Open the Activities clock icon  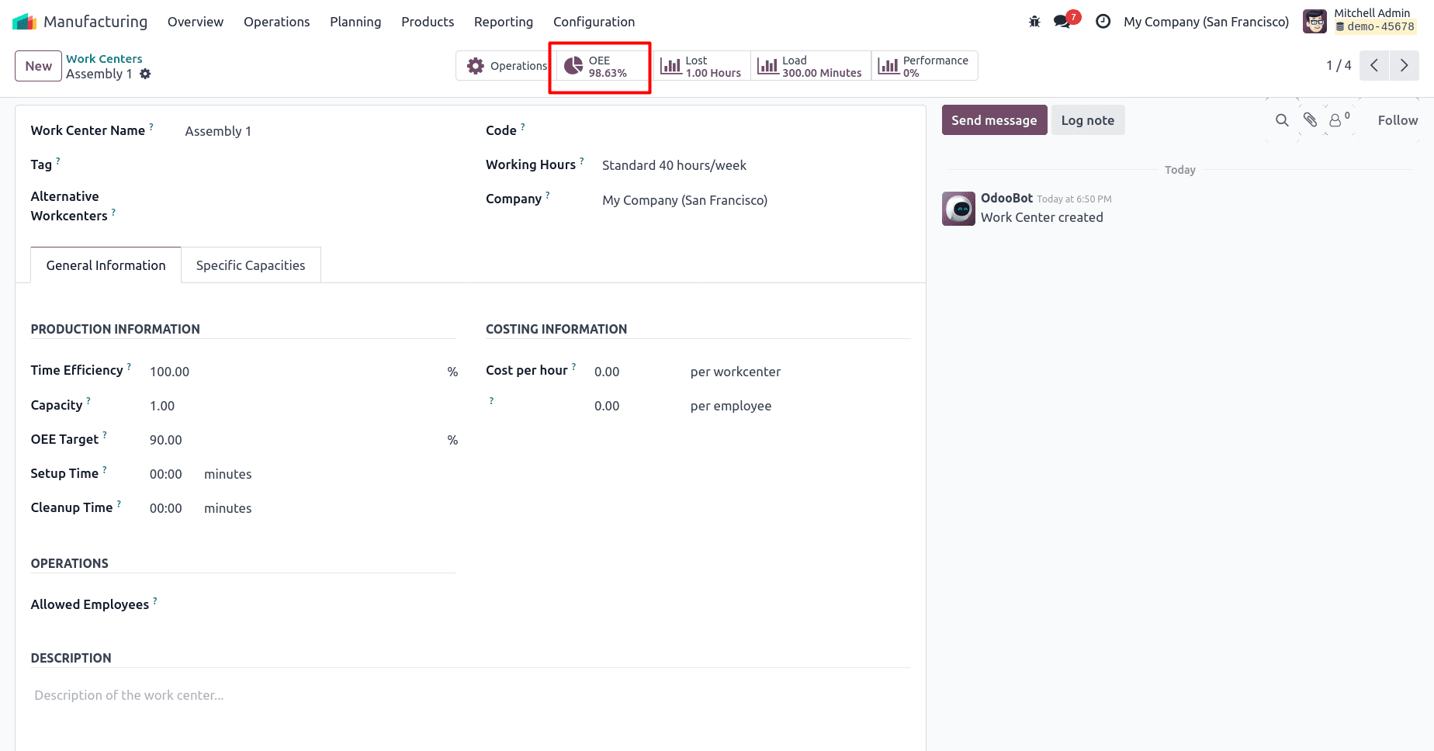click(x=1103, y=21)
